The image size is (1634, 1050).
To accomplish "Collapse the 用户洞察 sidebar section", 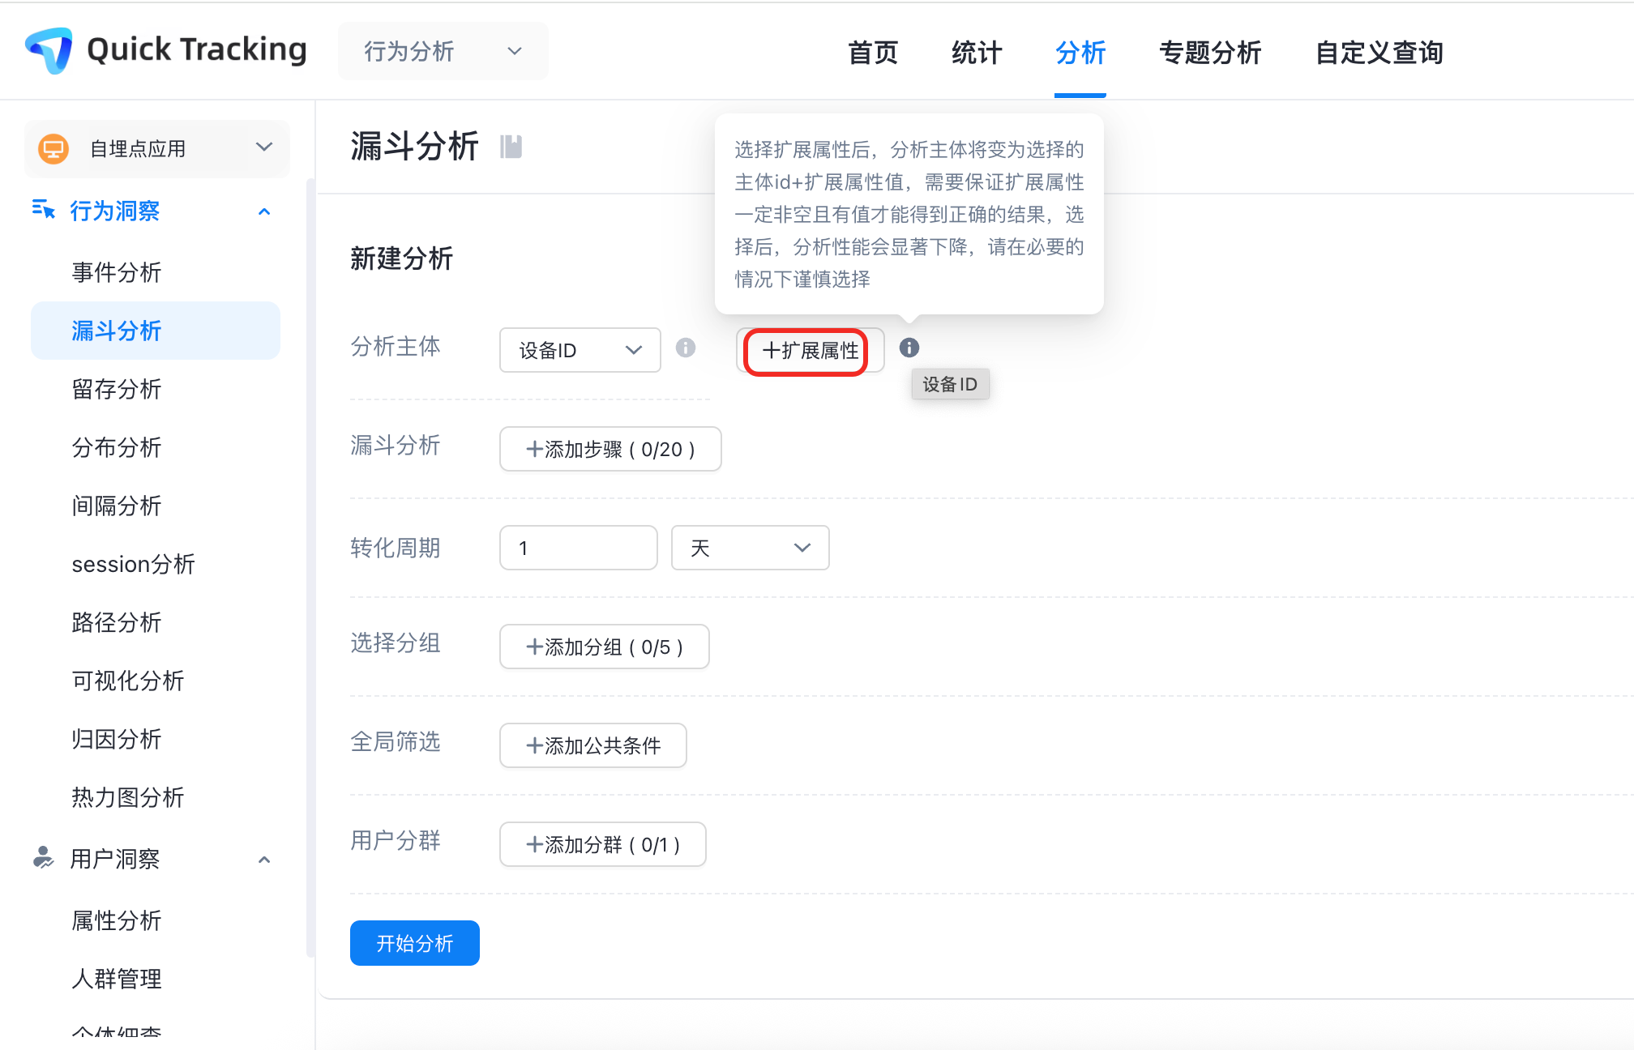I will (x=264, y=859).
